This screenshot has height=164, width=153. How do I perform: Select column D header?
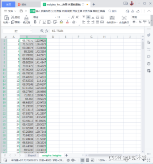[x=53, y=37]
